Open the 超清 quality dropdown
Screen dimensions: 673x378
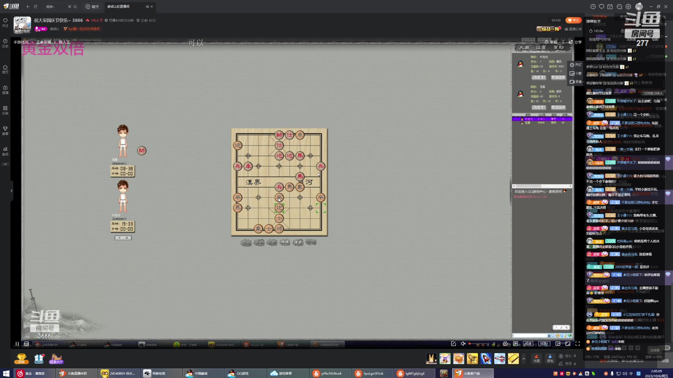click(x=528, y=344)
